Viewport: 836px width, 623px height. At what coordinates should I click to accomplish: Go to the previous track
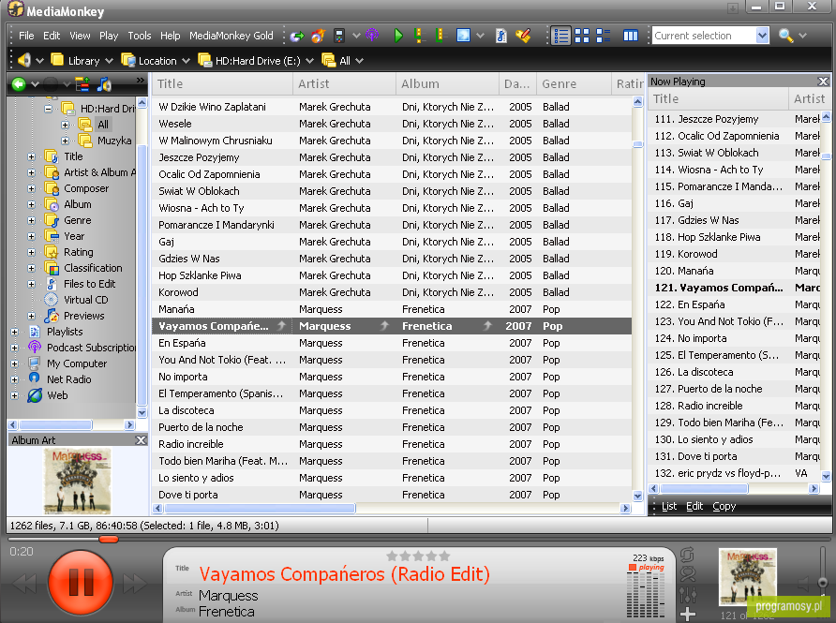(24, 584)
